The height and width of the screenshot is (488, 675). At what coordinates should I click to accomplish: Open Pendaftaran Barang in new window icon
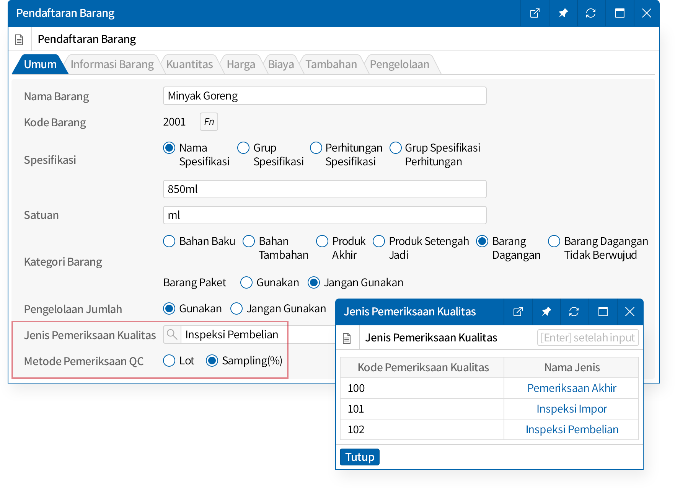coord(535,13)
